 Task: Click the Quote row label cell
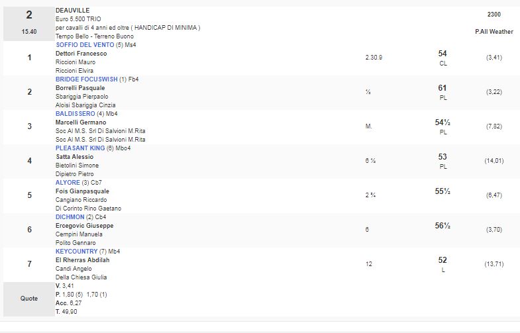click(28, 299)
